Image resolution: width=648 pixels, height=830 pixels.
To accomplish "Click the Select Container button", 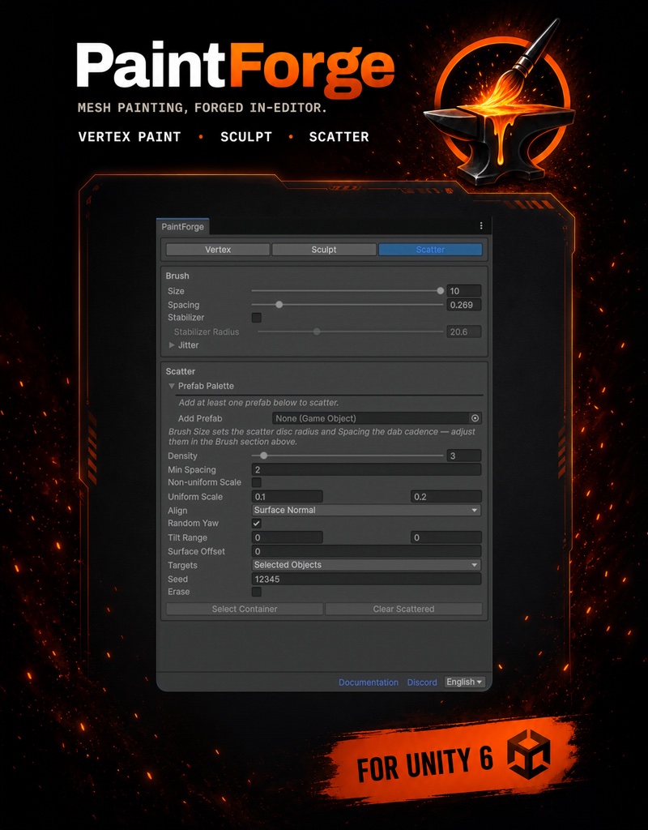I will (245, 609).
